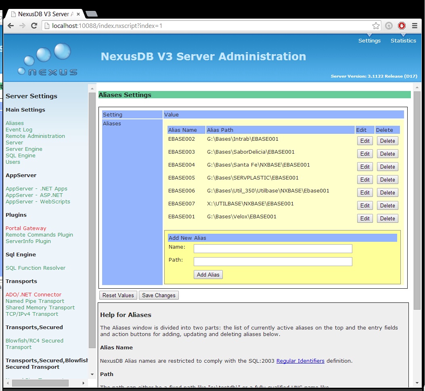
Task: Select the NexusDB V3 Server tab
Action: click(46, 14)
